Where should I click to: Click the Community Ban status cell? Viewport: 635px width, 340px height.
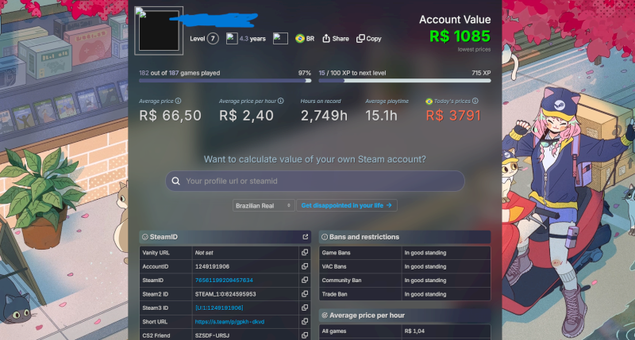point(445,281)
